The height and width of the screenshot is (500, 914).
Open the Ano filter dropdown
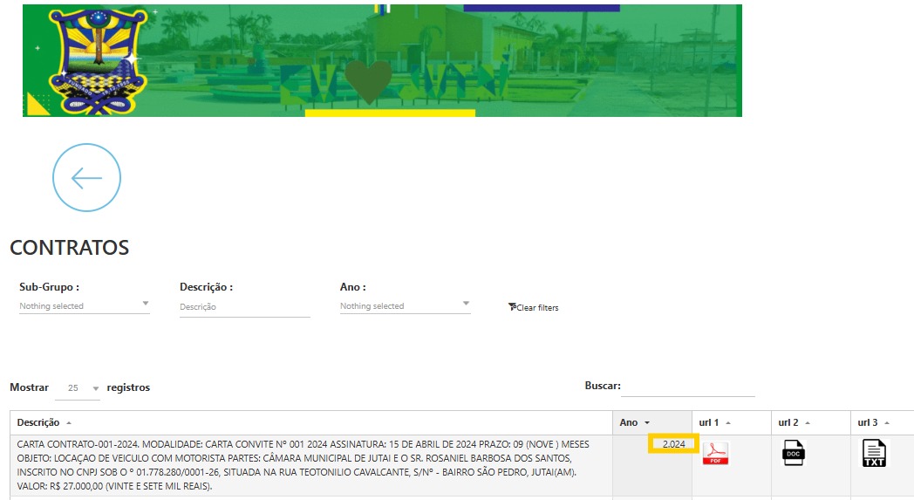coord(405,306)
